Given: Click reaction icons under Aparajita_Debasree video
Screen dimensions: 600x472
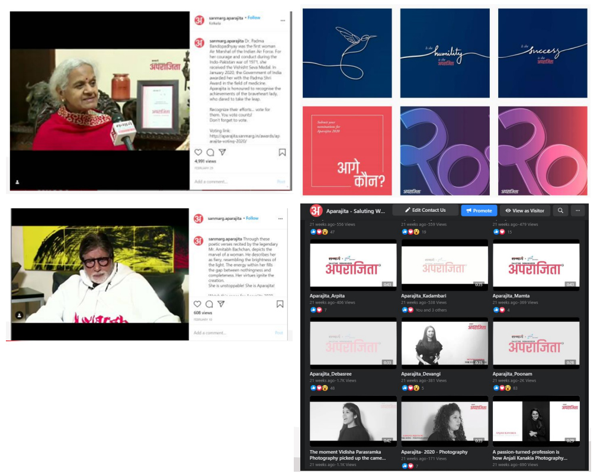Looking at the screenshot, I should point(319,388).
